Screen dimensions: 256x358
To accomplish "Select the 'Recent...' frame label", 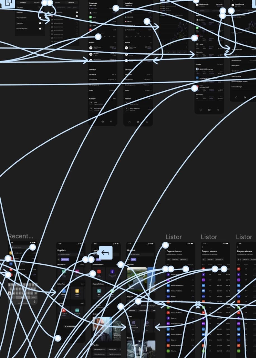I will click(20, 237).
